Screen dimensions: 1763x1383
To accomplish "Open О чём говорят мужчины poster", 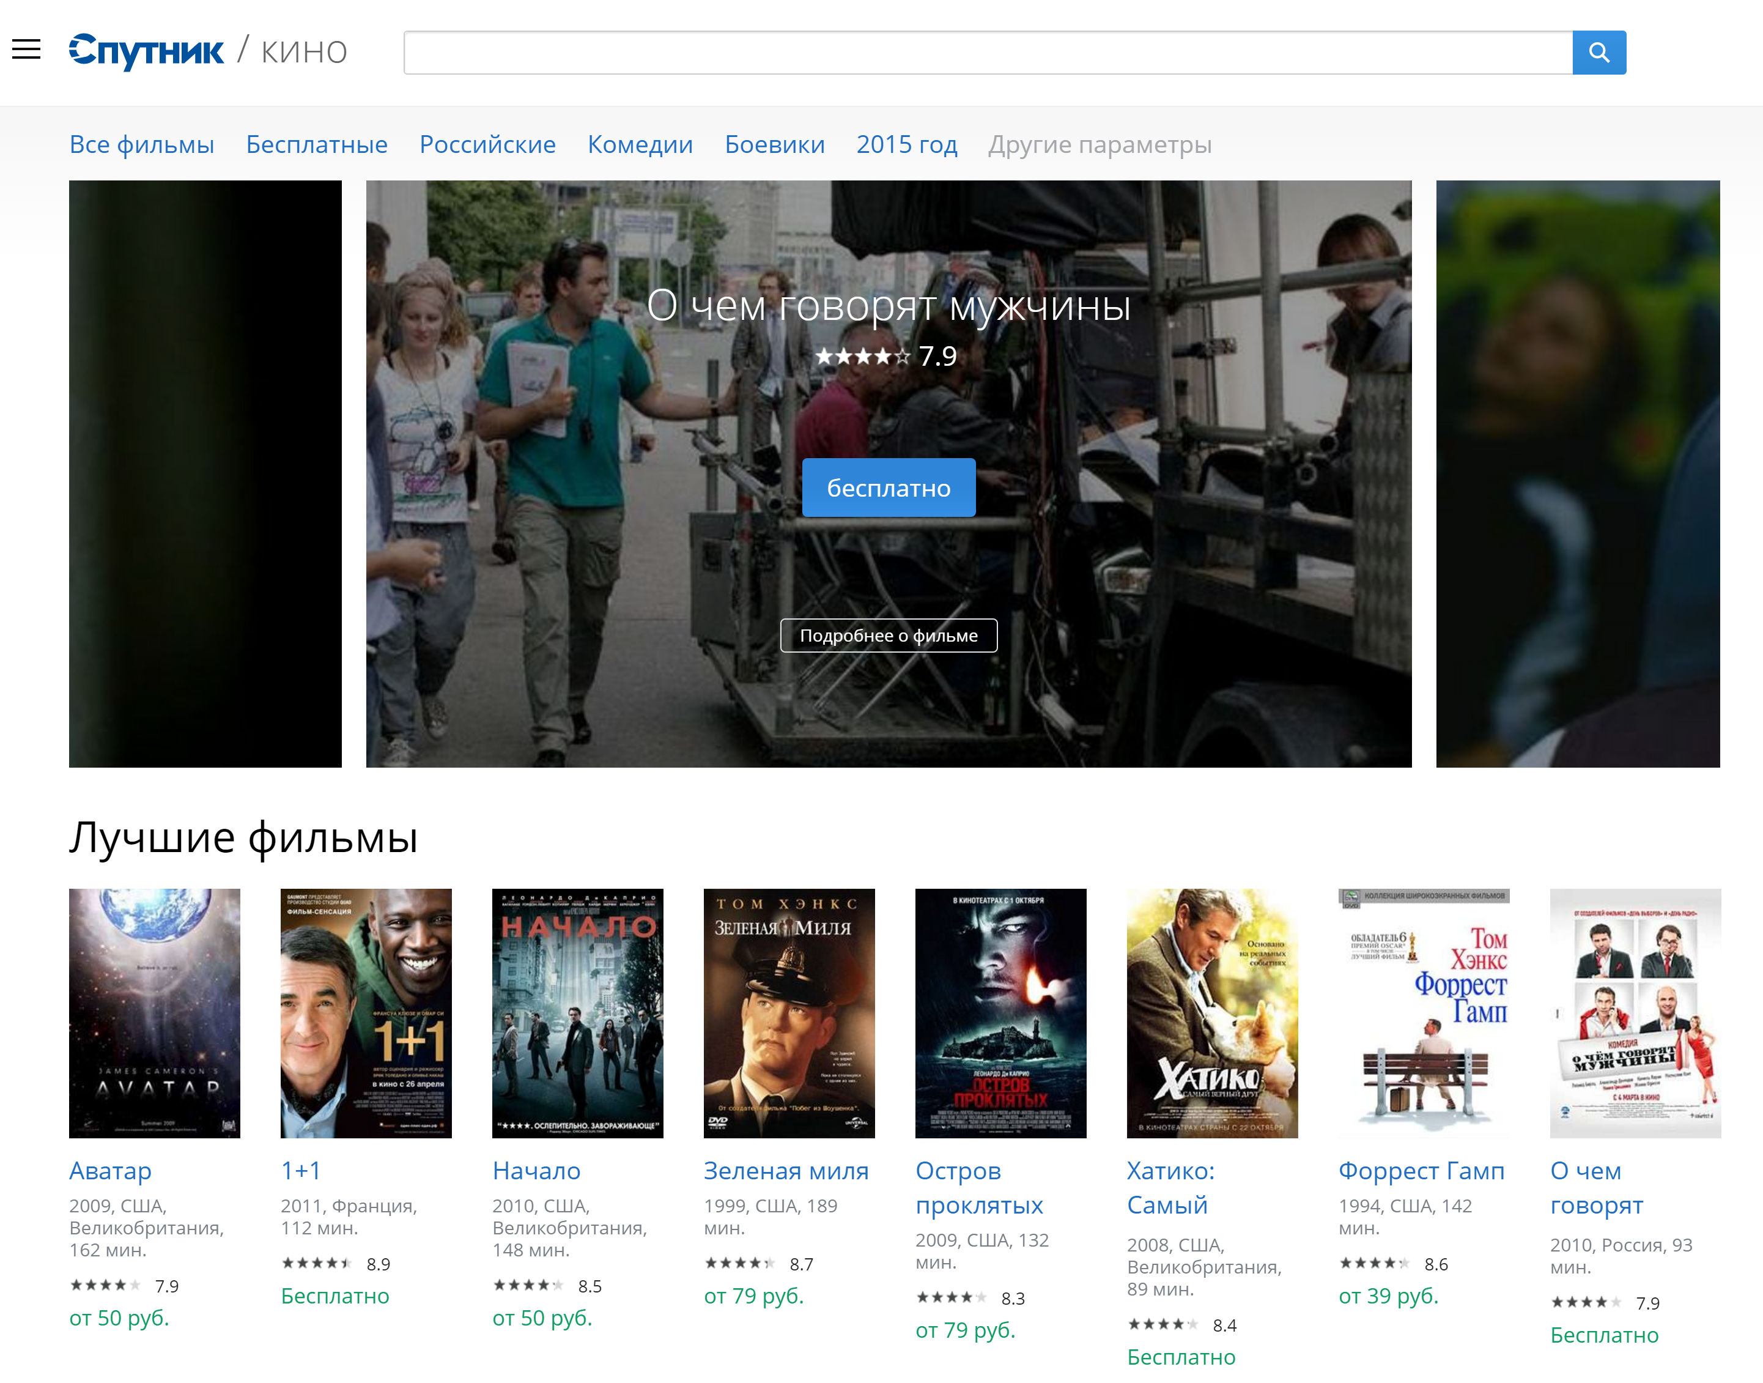I will click(1635, 1013).
